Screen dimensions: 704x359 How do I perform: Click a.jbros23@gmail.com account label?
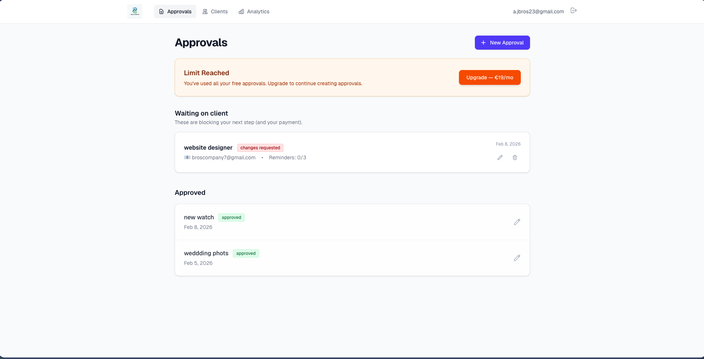coord(538,11)
